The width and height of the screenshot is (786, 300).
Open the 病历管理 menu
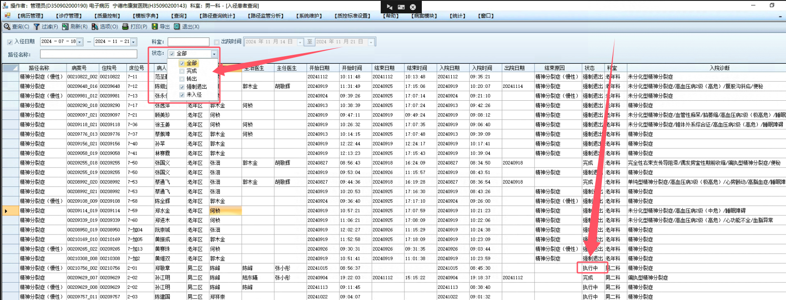(x=30, y=16)
